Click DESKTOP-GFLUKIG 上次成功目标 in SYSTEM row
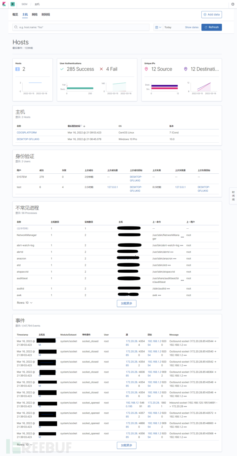Screen dimensions: 237x456 (136, 178)
